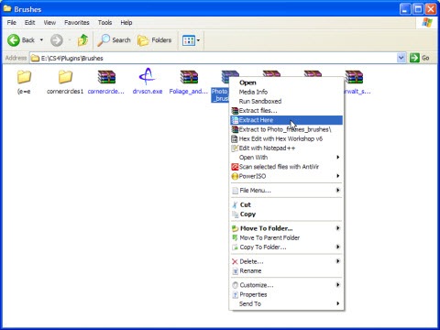Select the (e=e folder

pos(24,82)
